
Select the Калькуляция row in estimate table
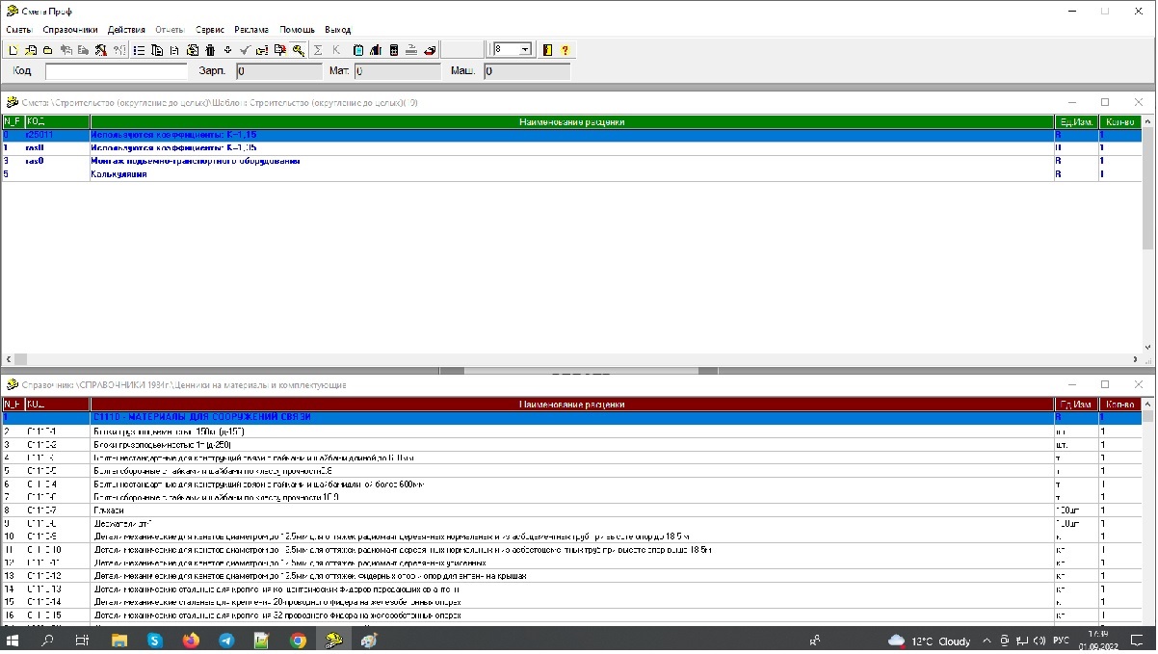click(x=119, y=174)
